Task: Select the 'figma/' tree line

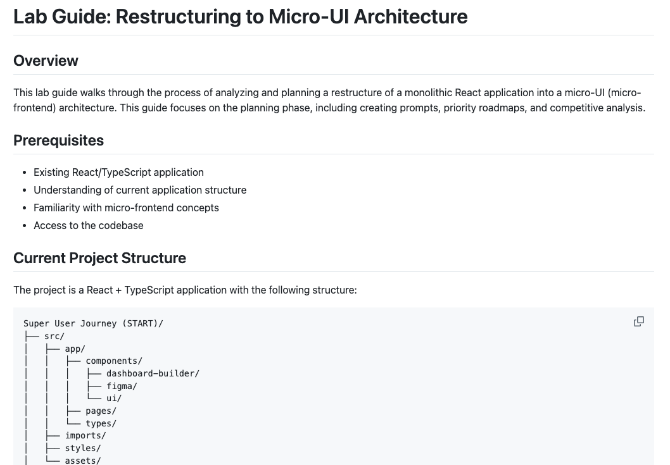Action: coord(122,386)
